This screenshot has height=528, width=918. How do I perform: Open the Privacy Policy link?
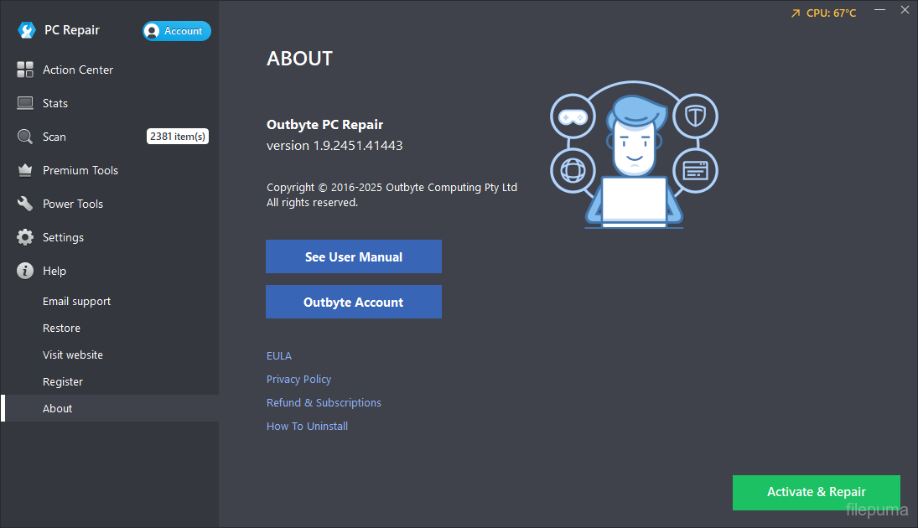(x=298, y=380)
